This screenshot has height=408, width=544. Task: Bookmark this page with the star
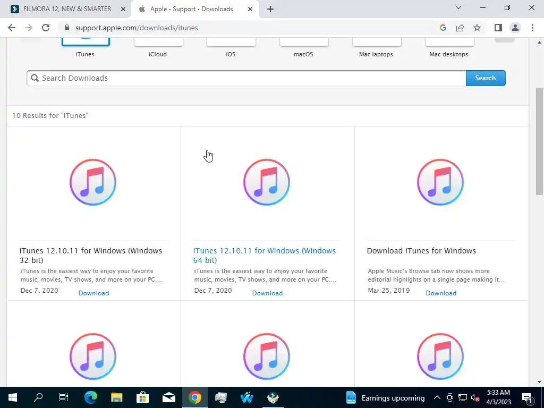477,28
